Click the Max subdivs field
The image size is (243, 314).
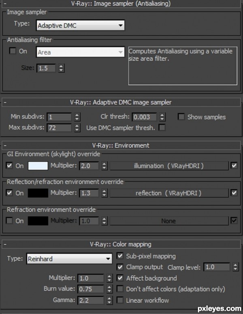click(x=59, y=128)
